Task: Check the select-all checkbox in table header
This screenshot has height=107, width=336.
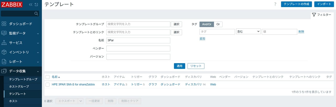Action: point(48,77)
